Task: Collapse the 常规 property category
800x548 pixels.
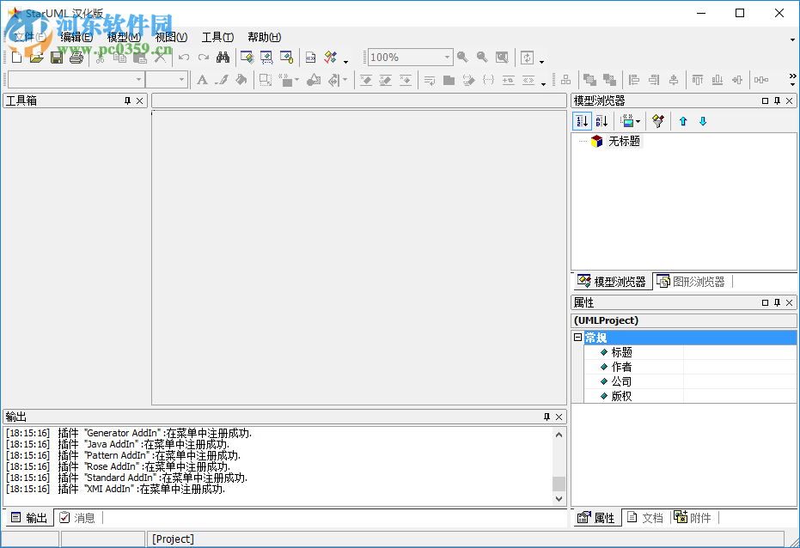Action: [577, 337]
